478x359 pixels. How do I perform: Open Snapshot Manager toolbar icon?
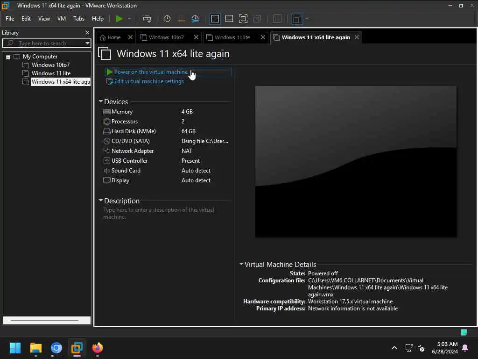[x=195, y=19]
